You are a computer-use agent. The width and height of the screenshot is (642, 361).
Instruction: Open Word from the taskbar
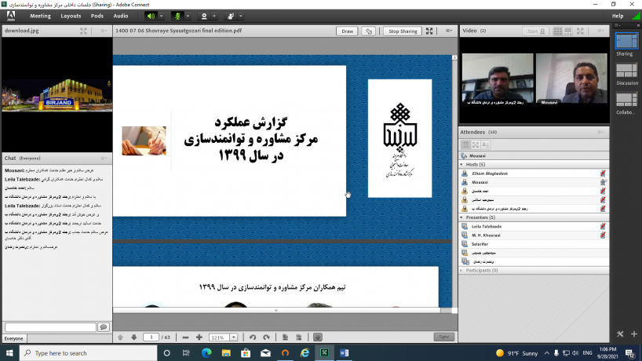point(344,353)
